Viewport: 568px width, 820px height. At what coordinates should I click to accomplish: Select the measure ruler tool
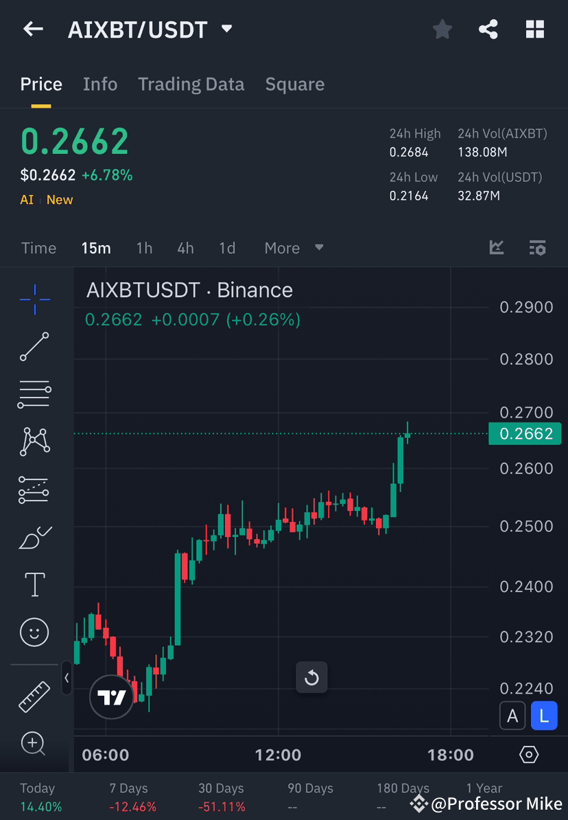coord(34,695)
